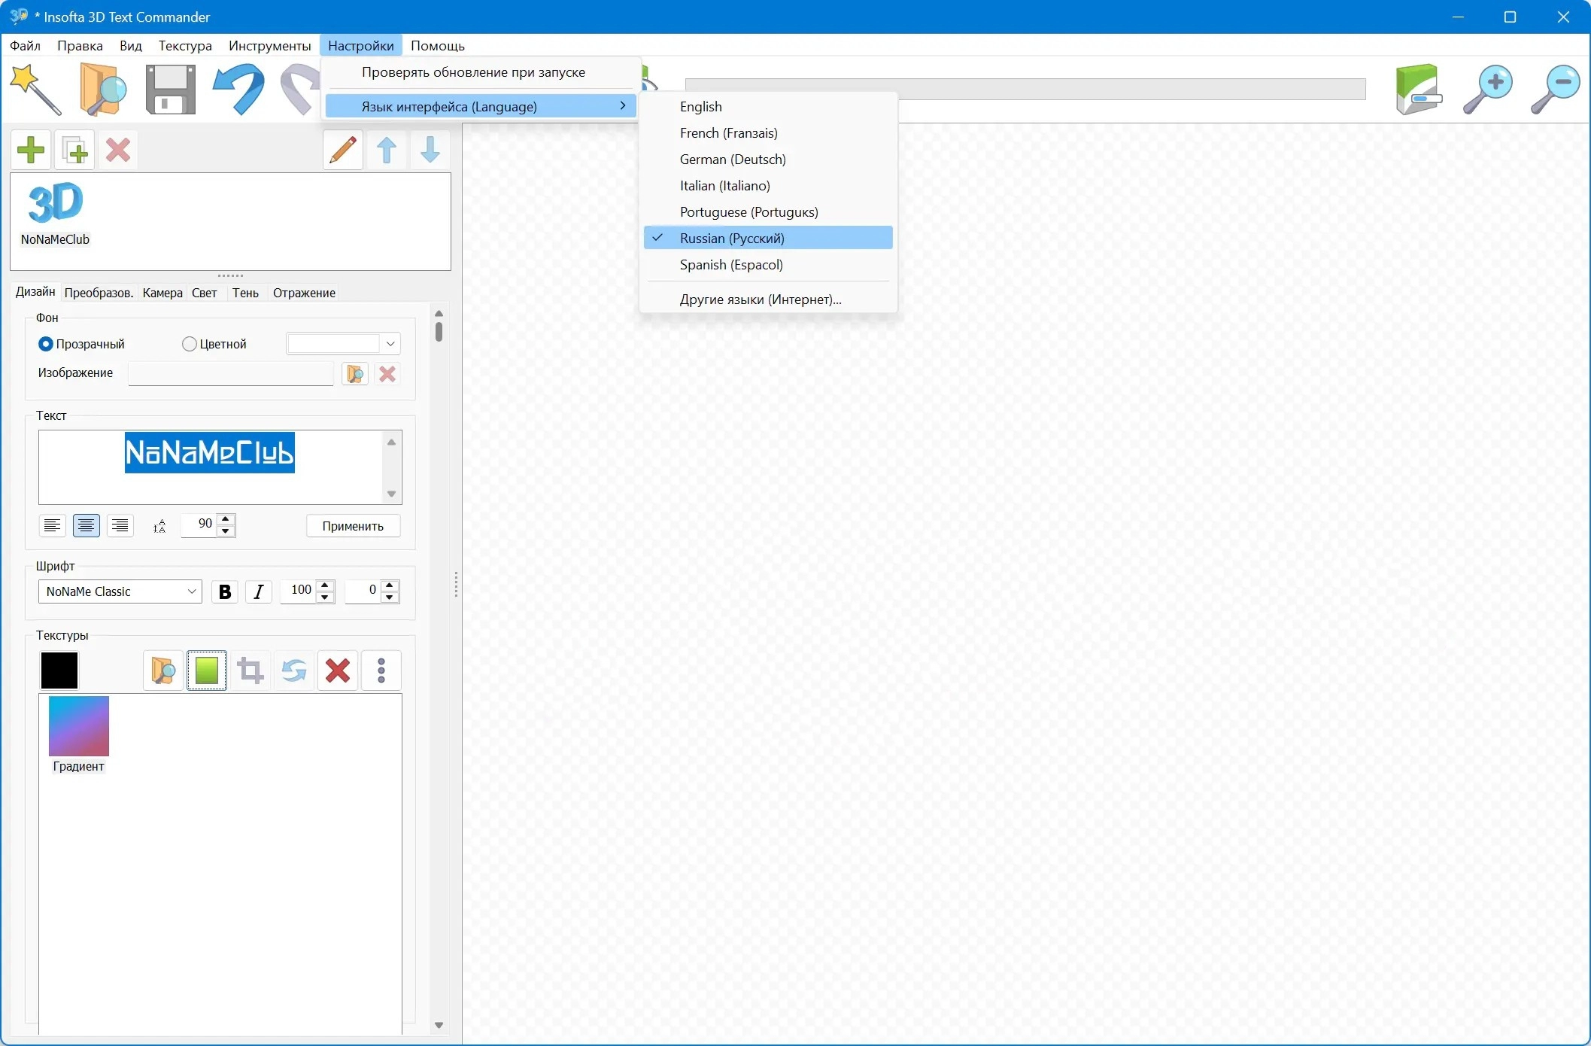Click the black texture color swatch
Image resolution: width=1591 pixels, height=1046 pixels.
click(x=59, y=670)
